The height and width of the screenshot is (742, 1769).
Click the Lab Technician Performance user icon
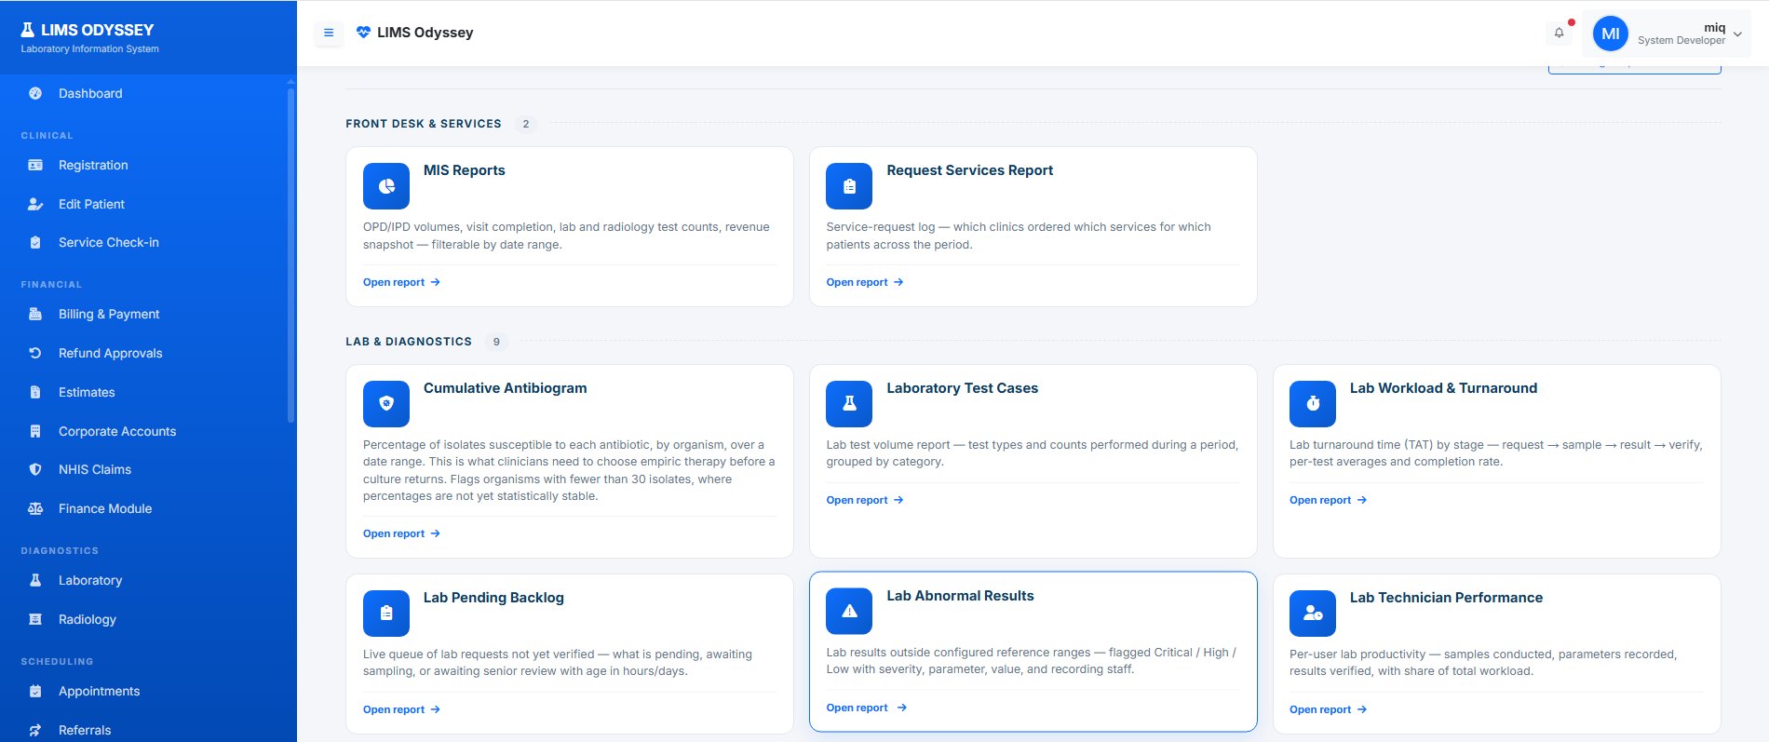[x=1313, y=614]
